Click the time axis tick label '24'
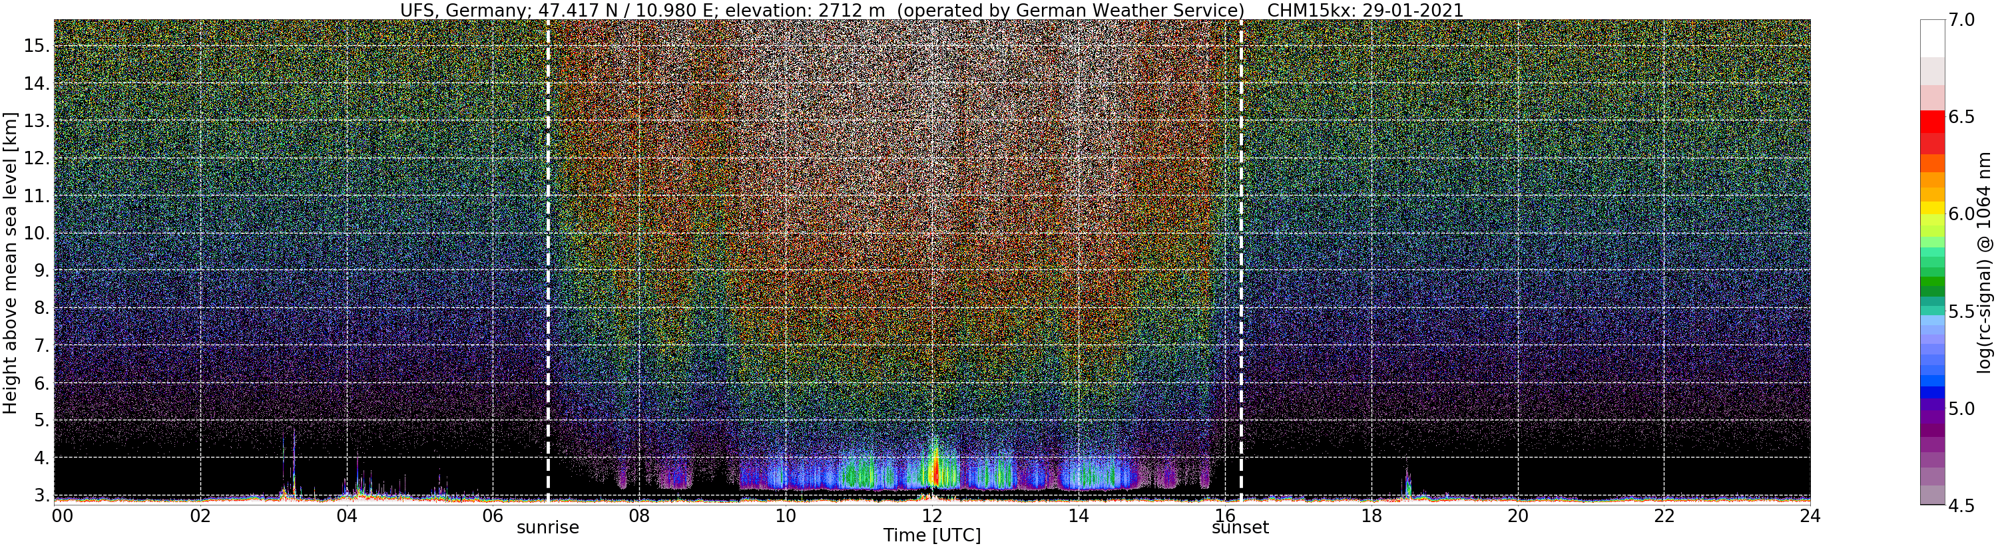Viewport: 1998px width, 548px height. [x=1810, y=515]
